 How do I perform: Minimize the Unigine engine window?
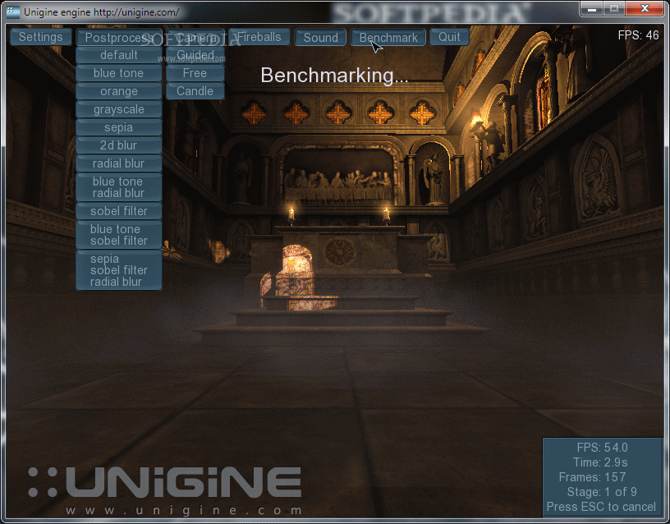pos(592,8)
